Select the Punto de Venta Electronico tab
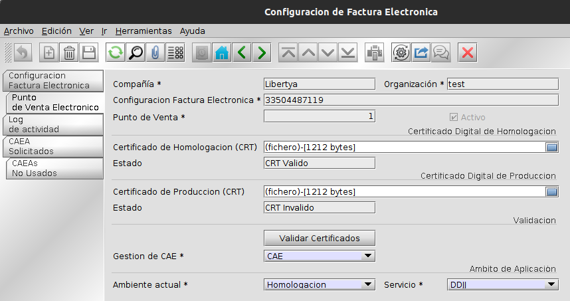The height and width of the screenshot is (301, 570). point(55,102)
